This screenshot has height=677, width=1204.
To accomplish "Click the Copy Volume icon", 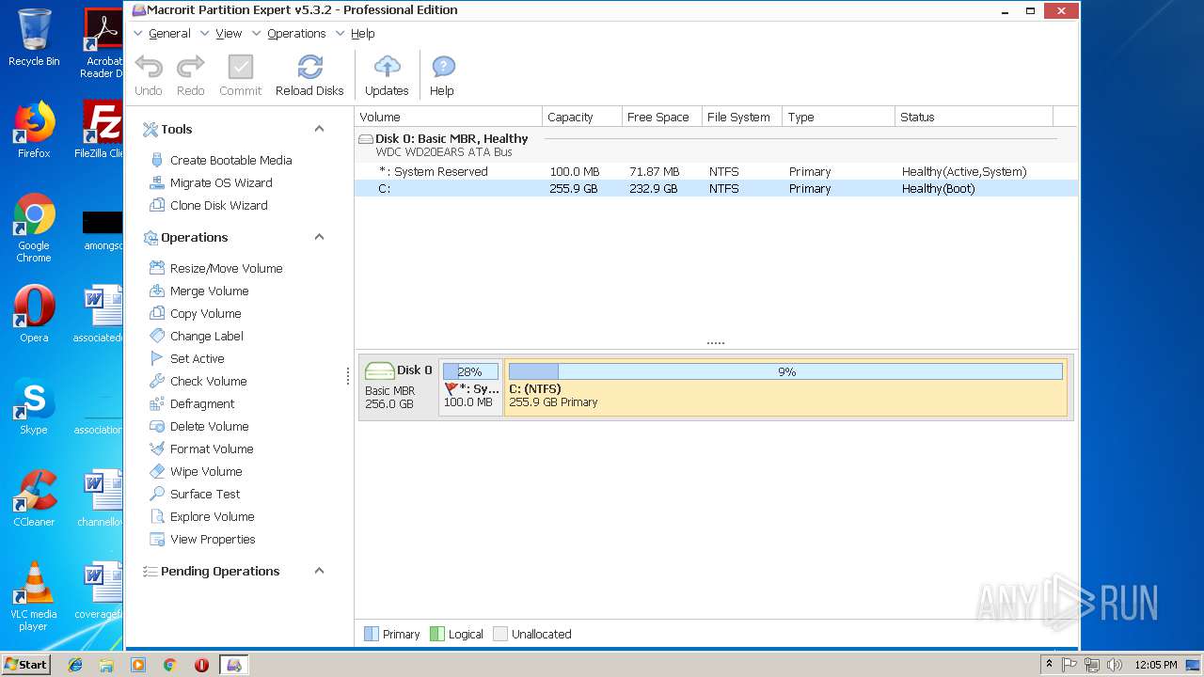I will coord(157,313).
